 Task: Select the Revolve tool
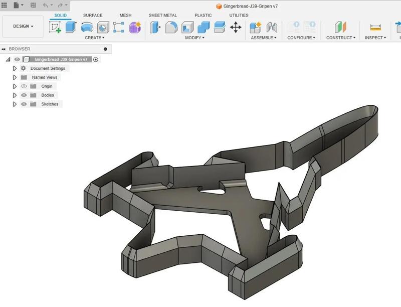pos(86,27)
